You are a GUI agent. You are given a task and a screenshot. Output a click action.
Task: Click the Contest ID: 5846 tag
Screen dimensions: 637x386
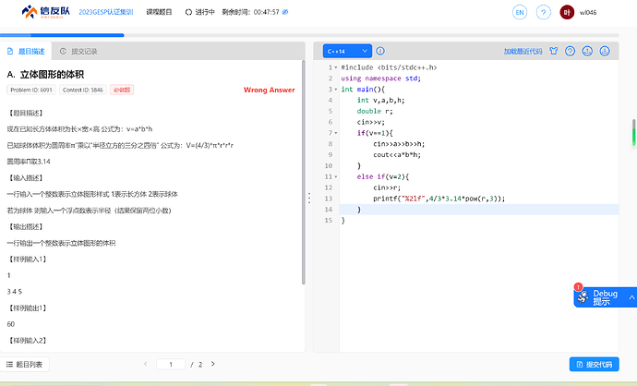coord(83,90)
